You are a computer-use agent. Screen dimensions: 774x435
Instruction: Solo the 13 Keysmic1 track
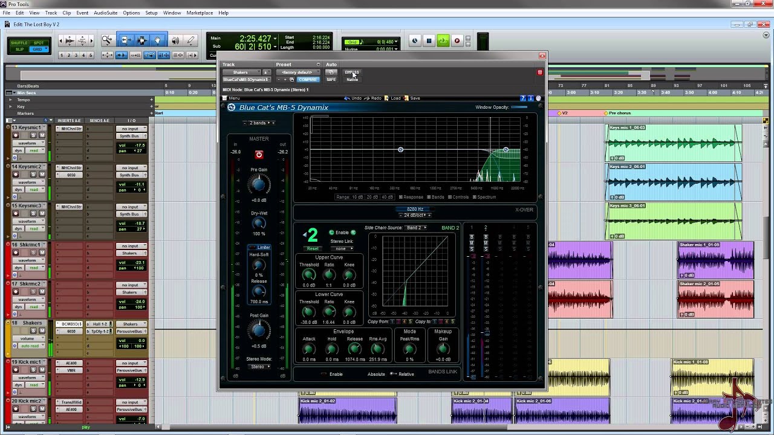tap(34, 135)
